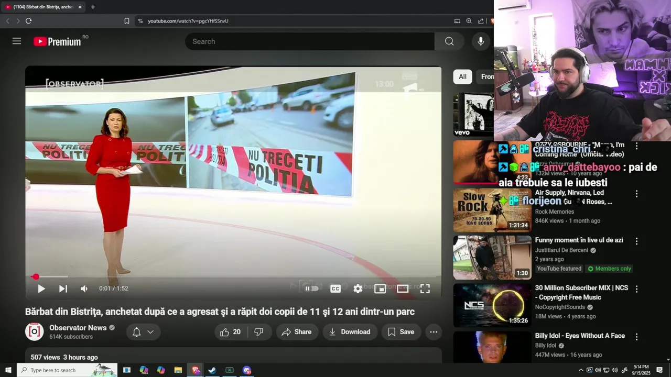Open options for Ozzy Osbourne video
The height and width of the screenshot is (377, 671).
point(637,146)
